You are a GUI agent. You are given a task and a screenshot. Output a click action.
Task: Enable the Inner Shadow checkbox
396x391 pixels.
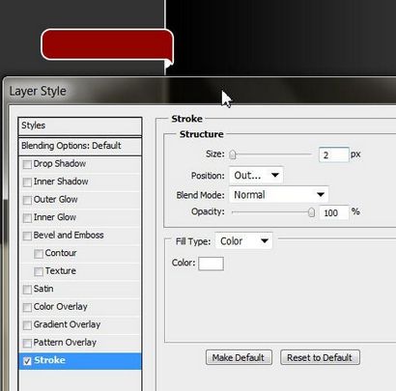(27, 182)
